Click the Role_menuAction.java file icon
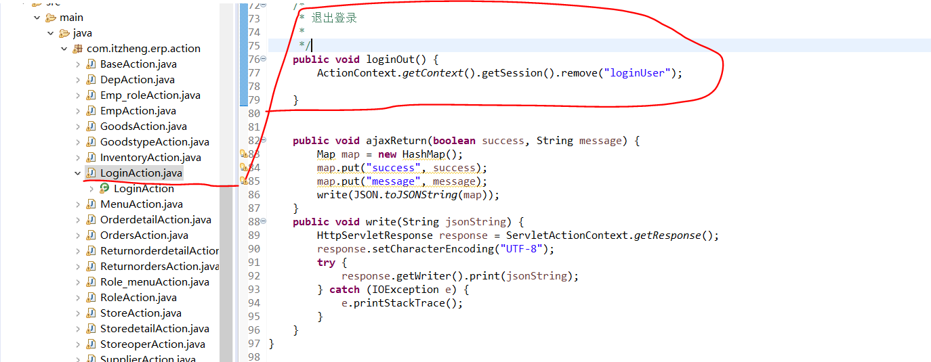Screen dimensions: 931x362 tap(91, 282)
